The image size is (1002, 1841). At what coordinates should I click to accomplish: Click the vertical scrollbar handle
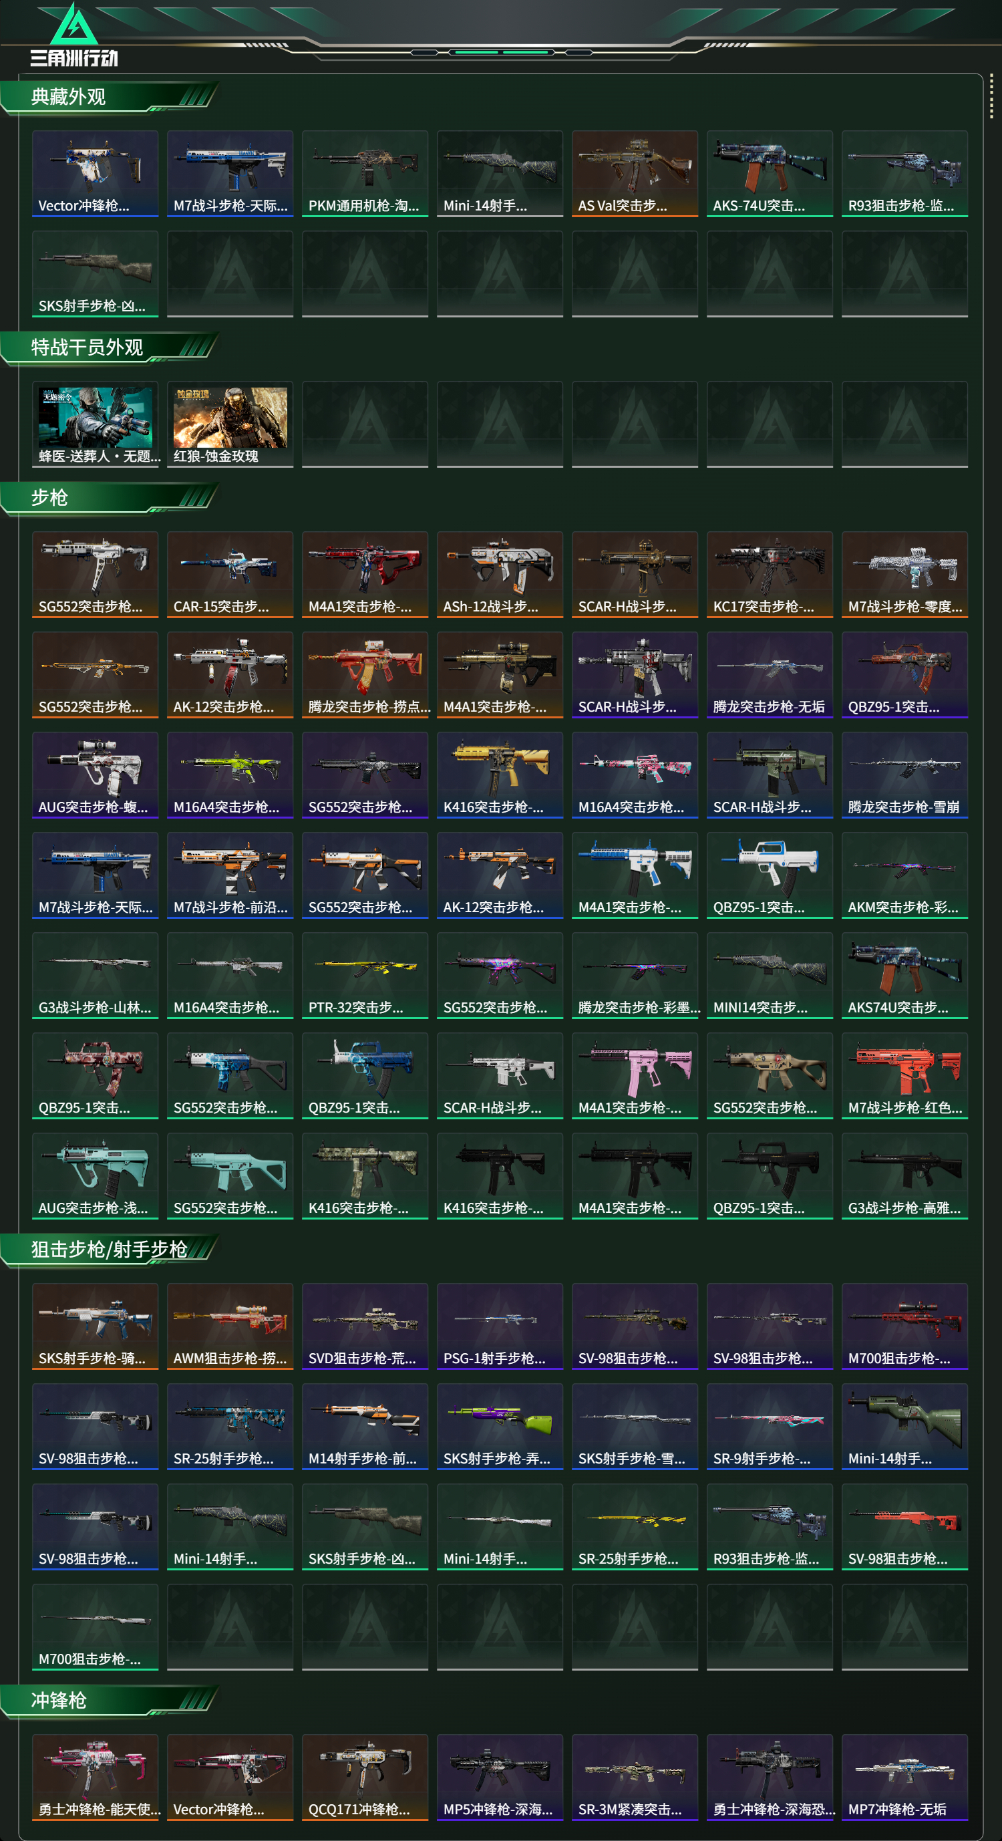pyautogui.click(x=991, y=96)
